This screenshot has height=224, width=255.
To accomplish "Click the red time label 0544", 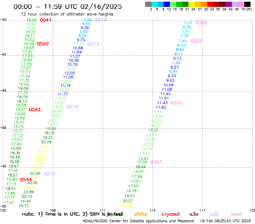I will (x=26, y=180).
